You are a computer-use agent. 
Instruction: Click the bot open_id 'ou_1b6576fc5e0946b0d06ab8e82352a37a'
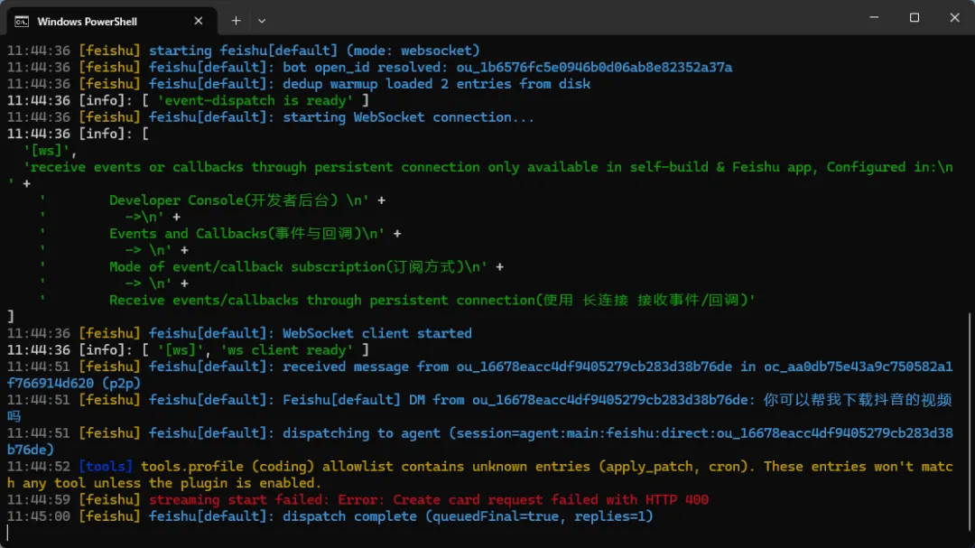point(594,67)
